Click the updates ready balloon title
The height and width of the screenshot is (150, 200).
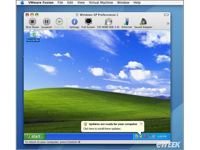[113, 124]
